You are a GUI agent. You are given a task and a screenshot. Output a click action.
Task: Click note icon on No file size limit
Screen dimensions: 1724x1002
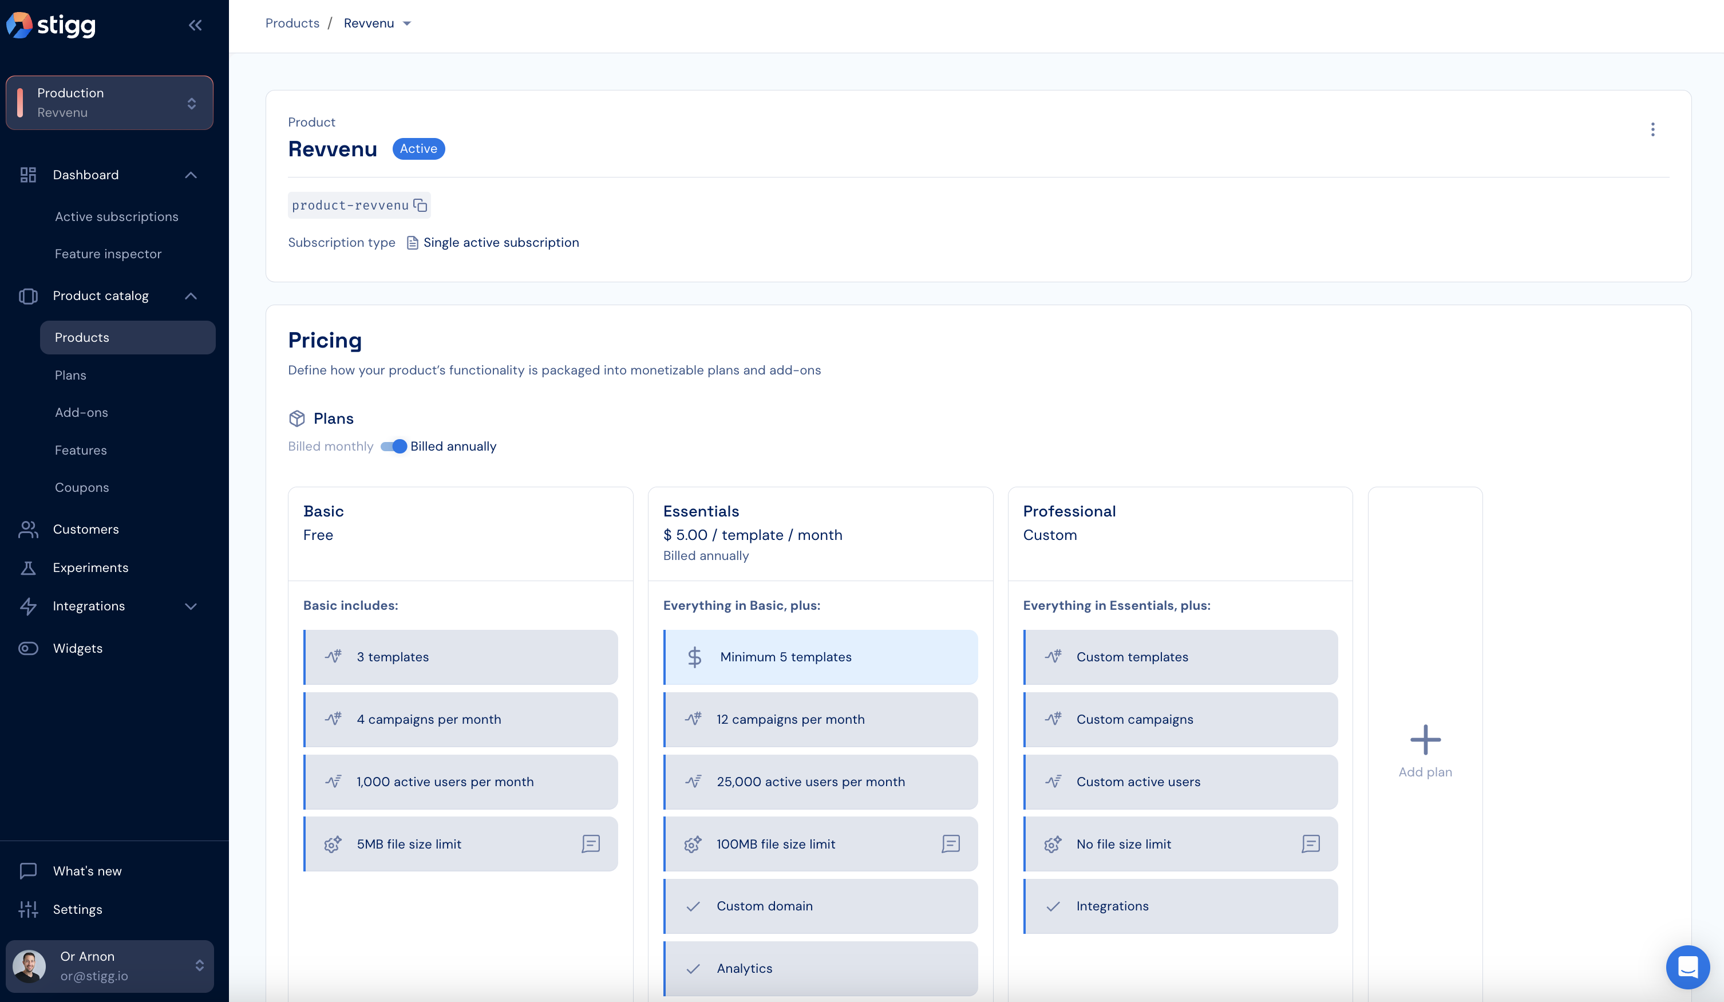(x=1310, y=843)
